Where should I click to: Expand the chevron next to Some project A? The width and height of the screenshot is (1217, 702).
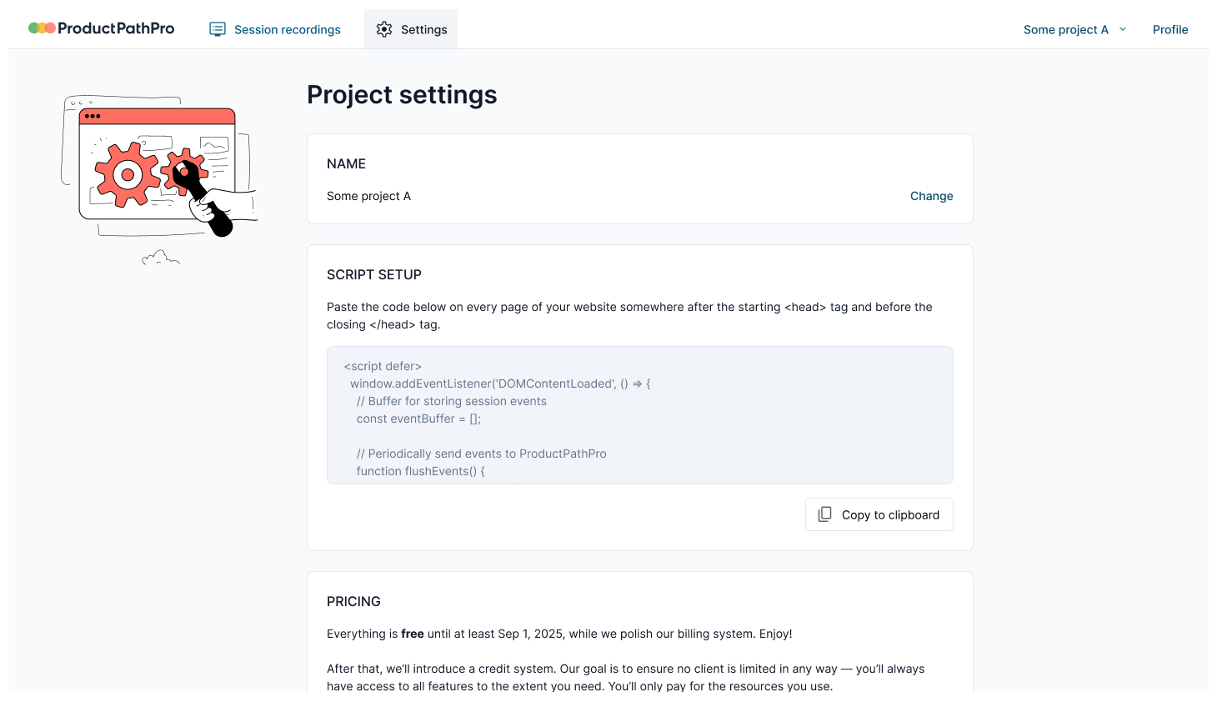pyautogui.click(x=1123, y=29)
